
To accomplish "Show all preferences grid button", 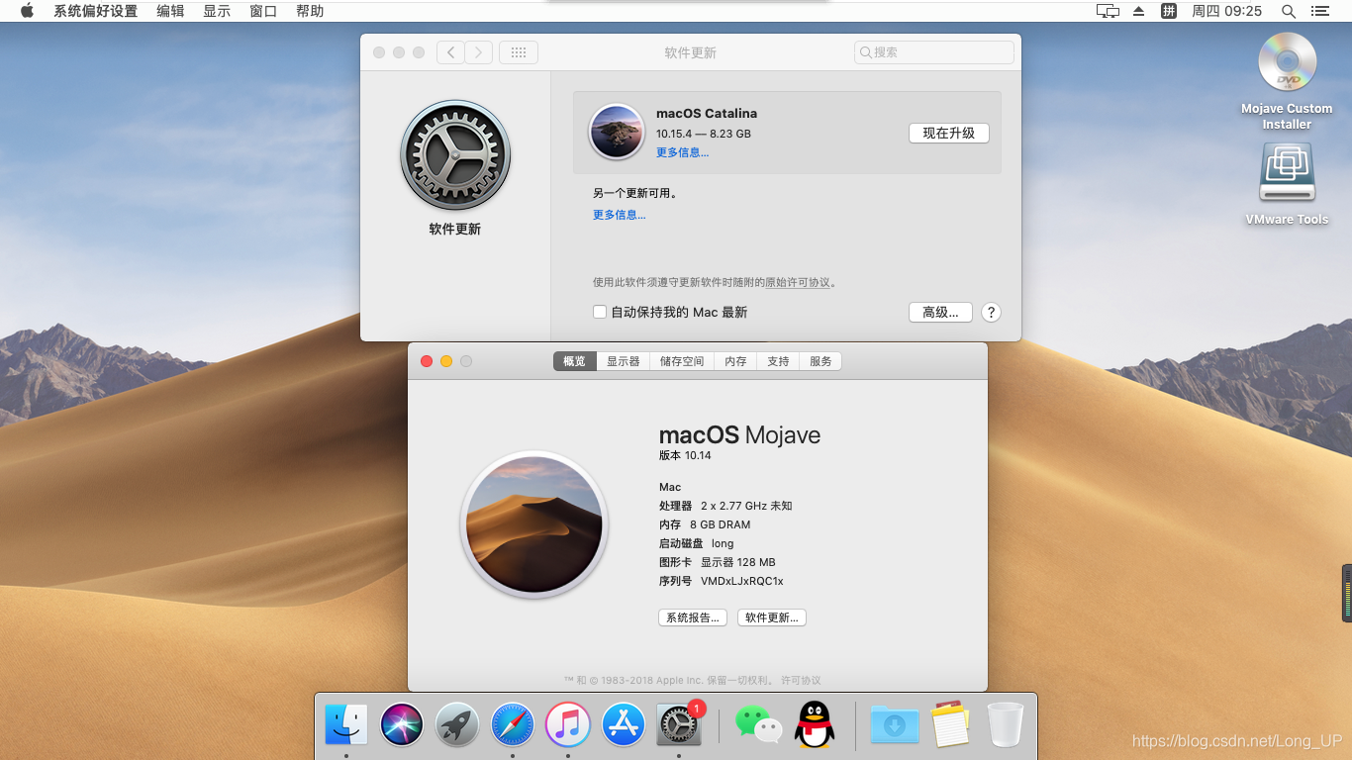I will 519,52.
